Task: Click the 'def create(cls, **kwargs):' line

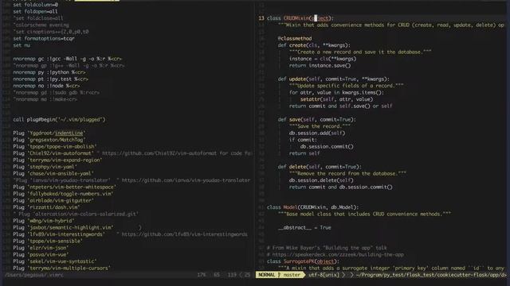Action: coord(314,45)
